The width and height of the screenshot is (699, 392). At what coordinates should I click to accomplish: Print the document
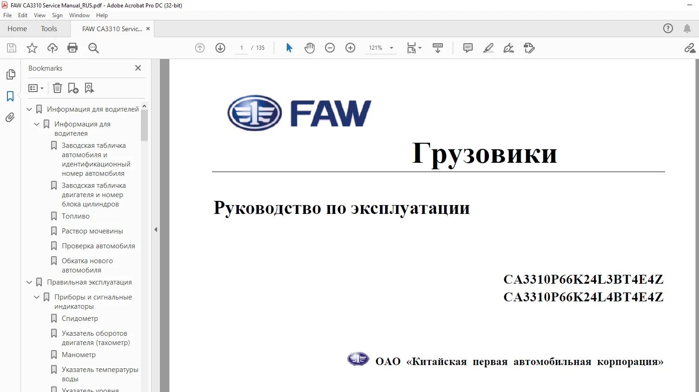point(73,48)
